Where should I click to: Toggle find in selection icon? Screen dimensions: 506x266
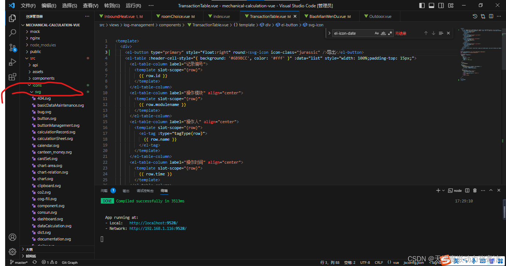pos(441,33)
